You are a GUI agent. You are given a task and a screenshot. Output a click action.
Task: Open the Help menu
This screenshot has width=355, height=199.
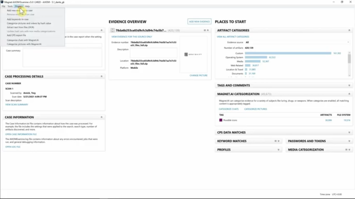(27, 6)
